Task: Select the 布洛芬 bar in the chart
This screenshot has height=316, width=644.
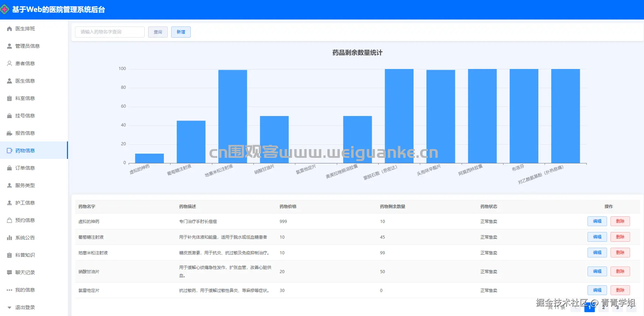Action: (524, 116)
